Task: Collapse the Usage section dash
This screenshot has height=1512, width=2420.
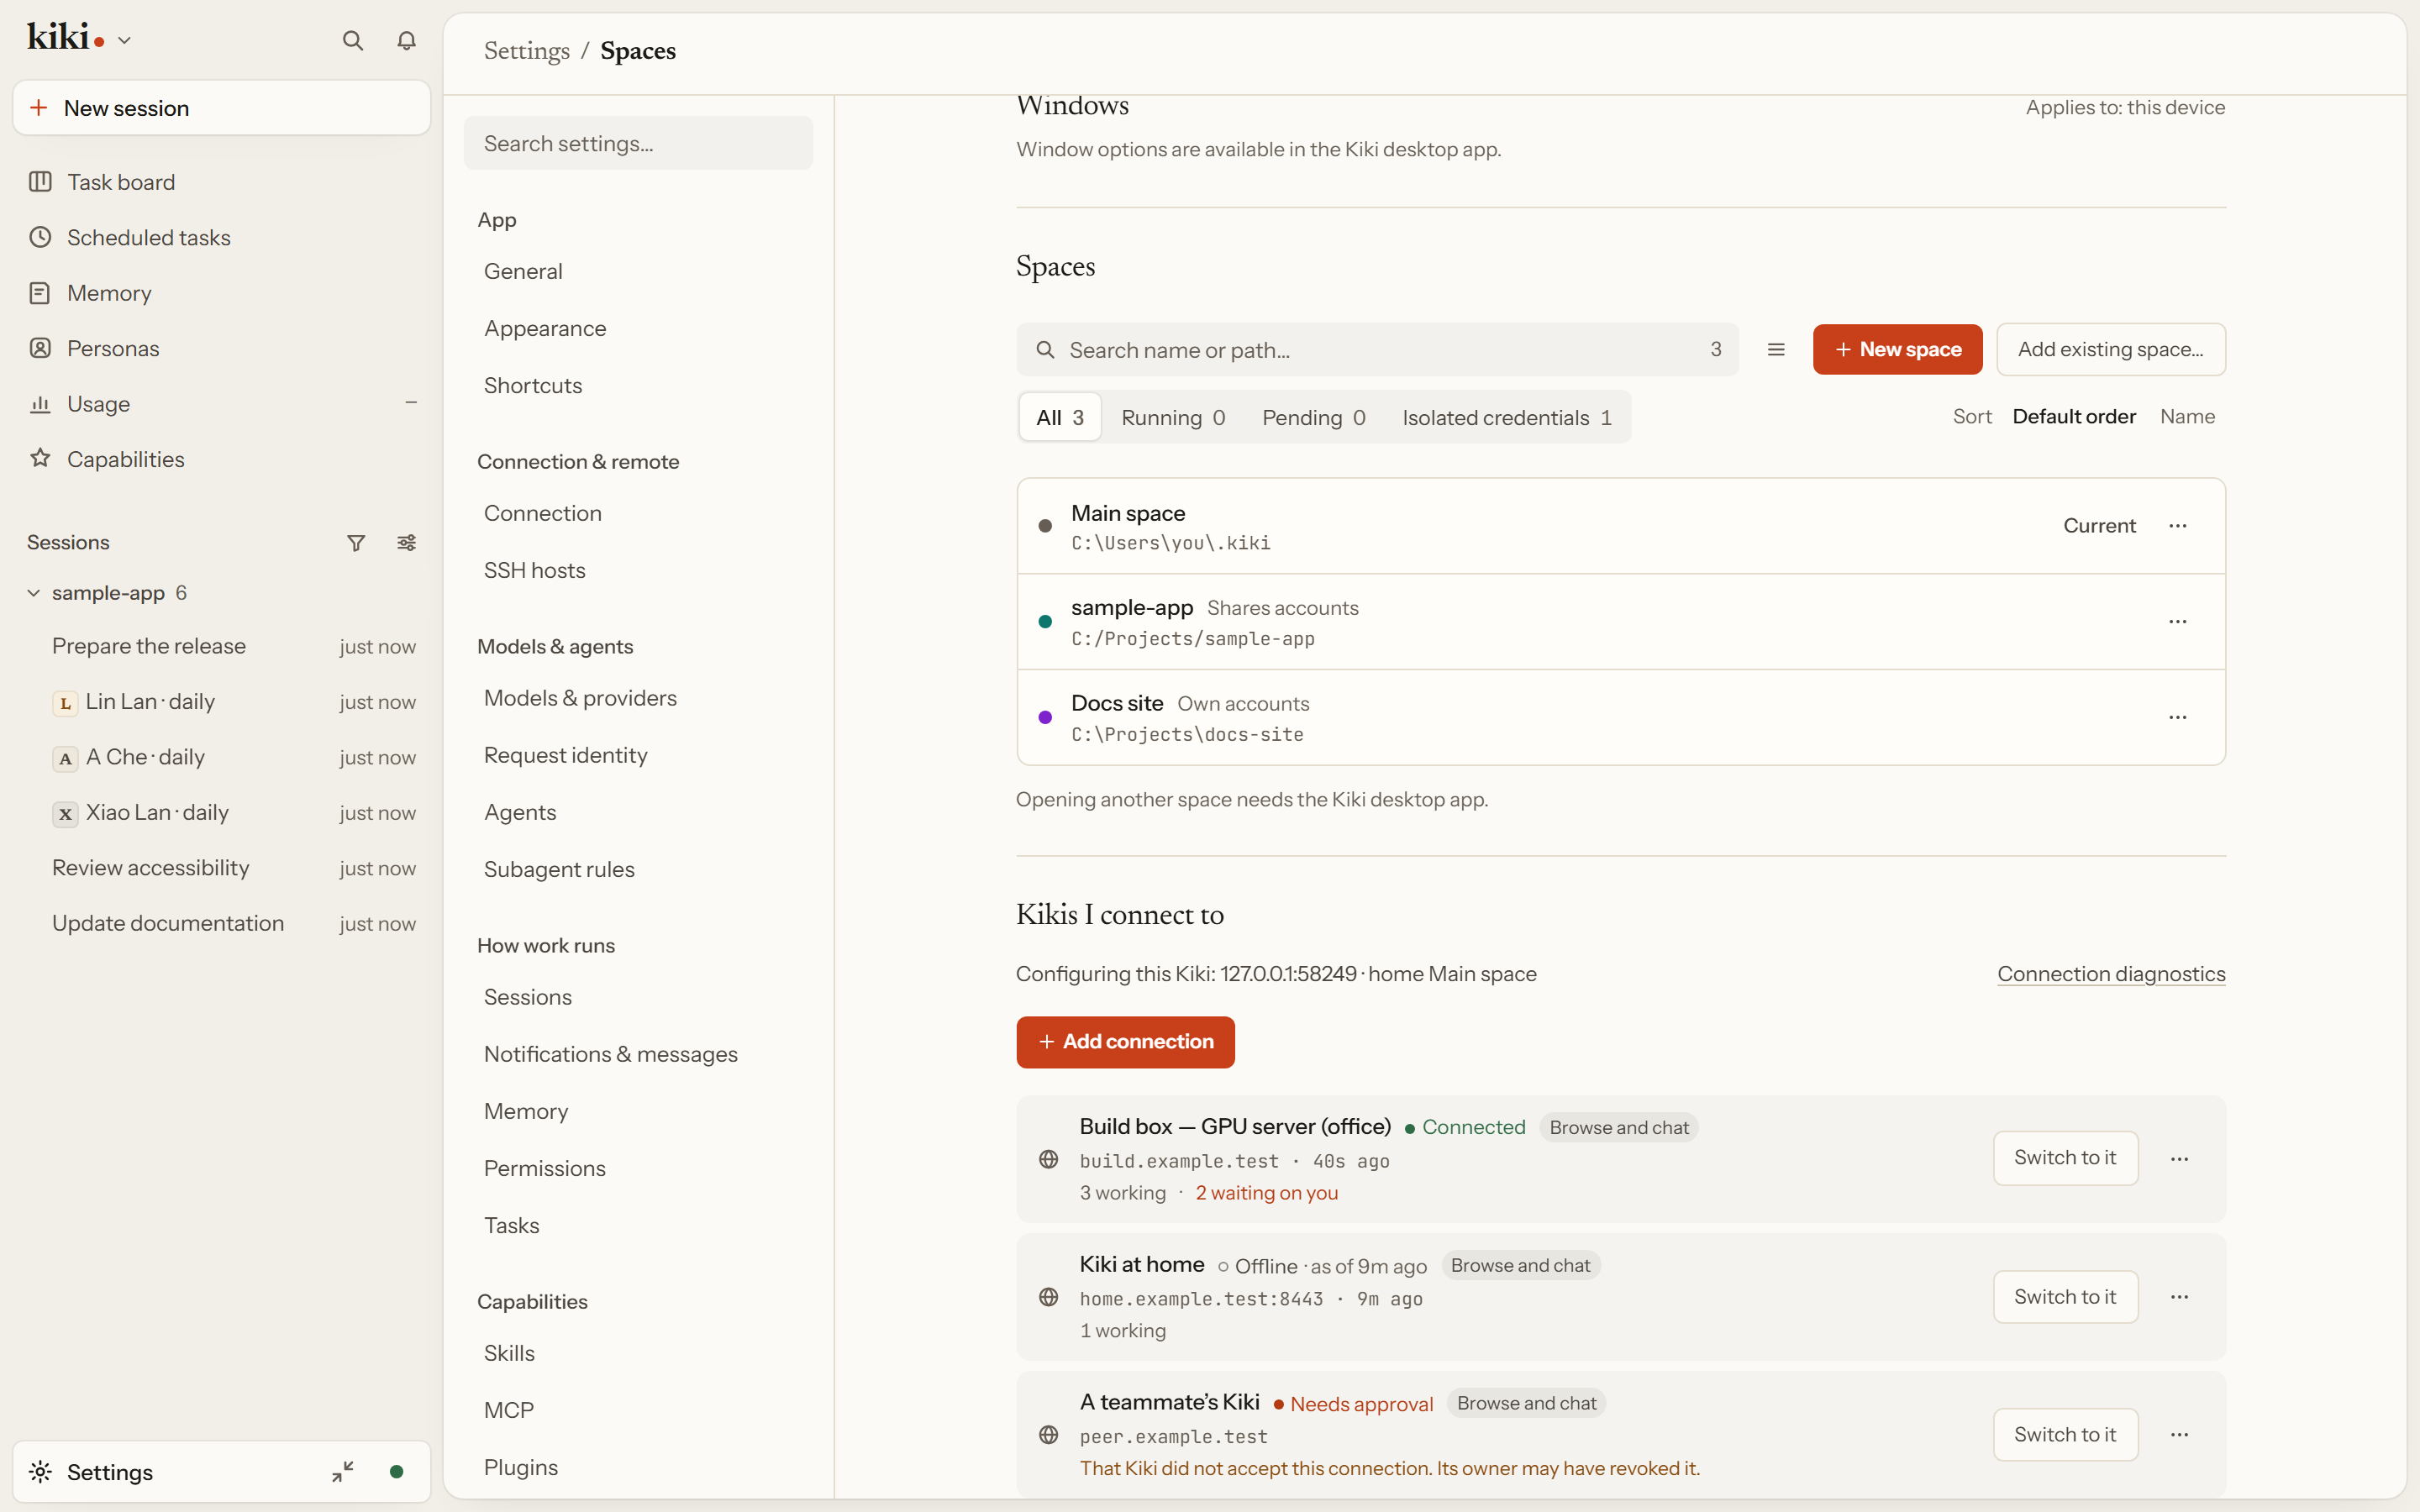Action: click(411, 403)
